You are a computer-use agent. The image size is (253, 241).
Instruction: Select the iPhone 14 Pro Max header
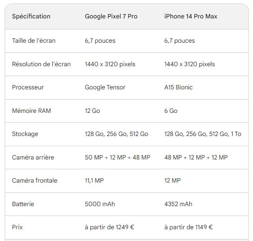tap(191, 16)
